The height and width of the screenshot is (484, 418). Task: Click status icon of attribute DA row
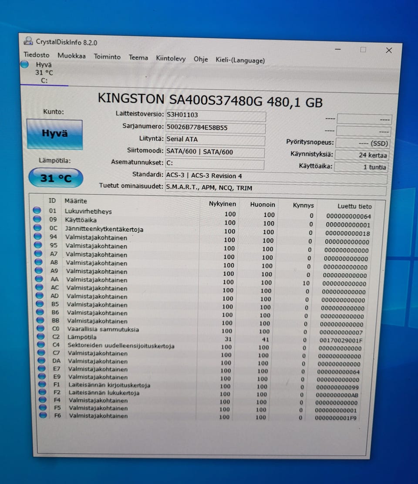pos(42,360)
